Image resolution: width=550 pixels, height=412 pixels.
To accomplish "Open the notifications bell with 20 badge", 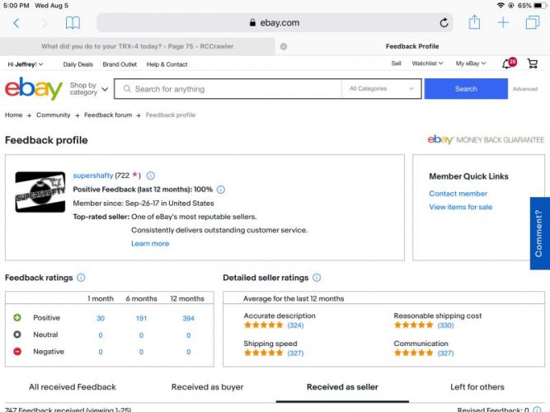I will tap(509, 63).
